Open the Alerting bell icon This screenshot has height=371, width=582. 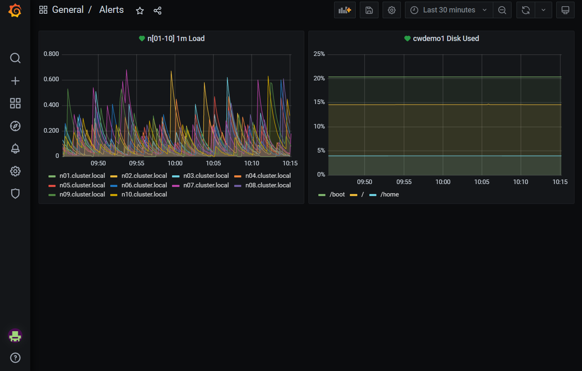[15, 148]
